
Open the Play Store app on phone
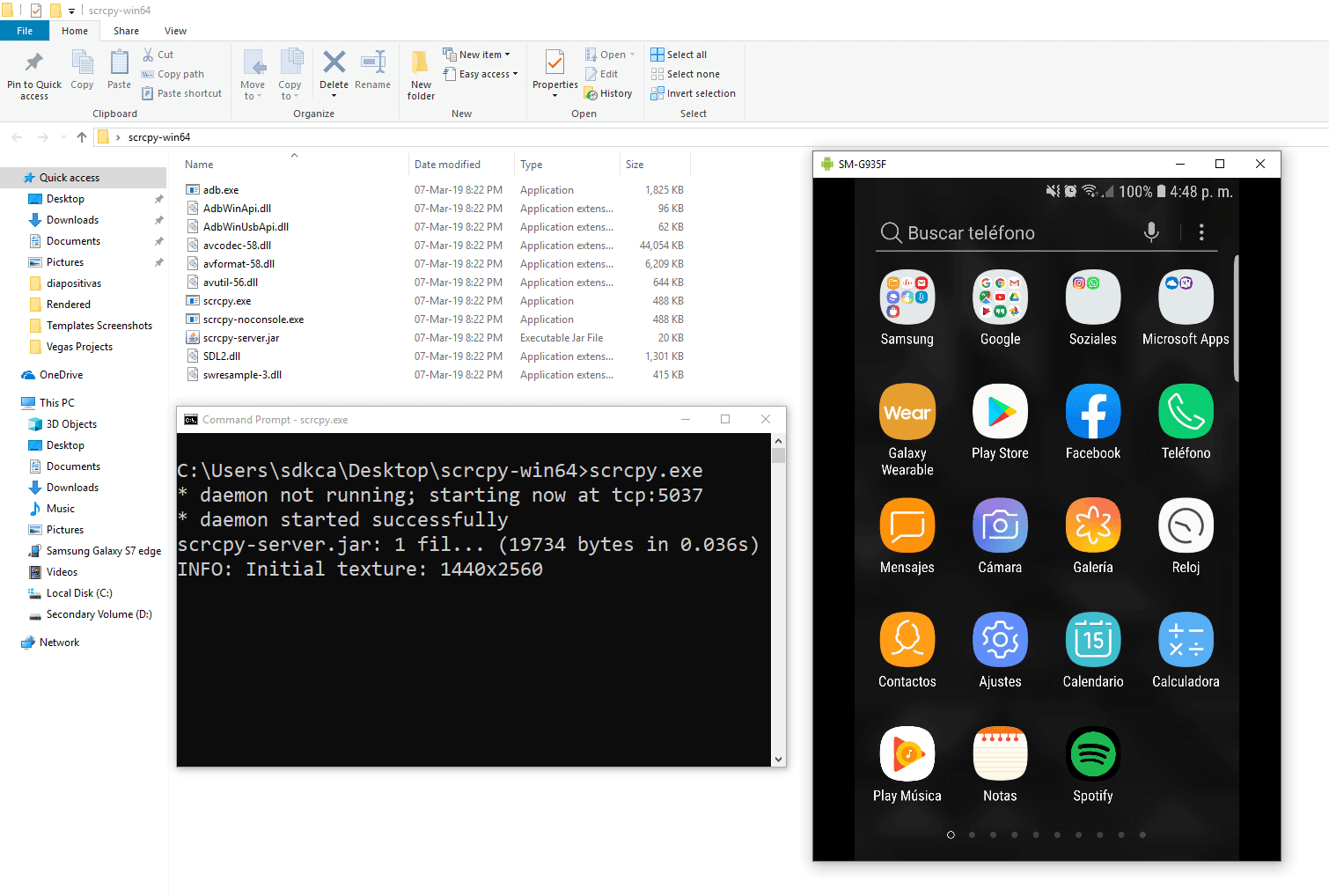click(1000, 411)
